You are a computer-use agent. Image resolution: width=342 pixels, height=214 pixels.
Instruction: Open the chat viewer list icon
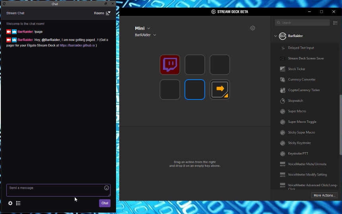point(18,203)
